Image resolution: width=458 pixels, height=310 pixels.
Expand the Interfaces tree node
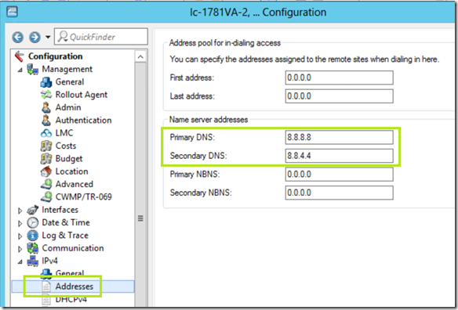[x=20, y=211]
